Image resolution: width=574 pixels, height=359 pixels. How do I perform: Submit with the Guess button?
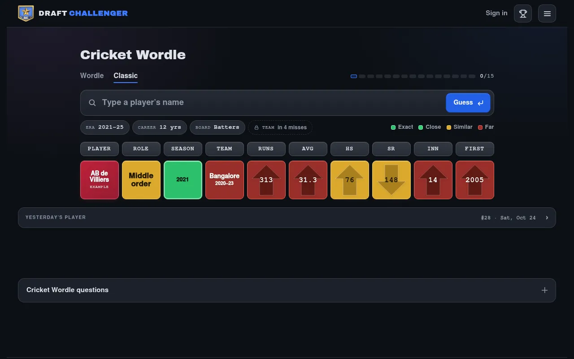click(468, 103)
